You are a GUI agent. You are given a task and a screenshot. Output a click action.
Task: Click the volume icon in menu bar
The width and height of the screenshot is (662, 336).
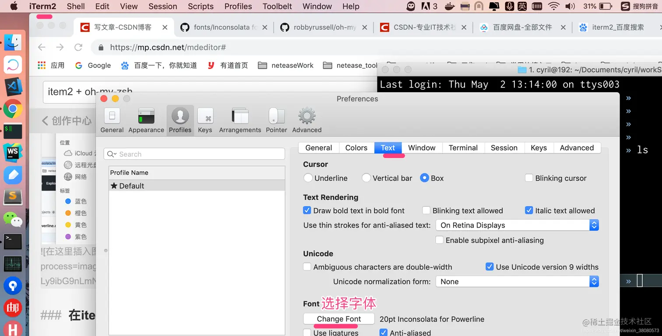[x=570, y=6]
